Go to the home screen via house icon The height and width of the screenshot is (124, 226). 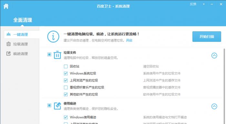tap(6, 6)
